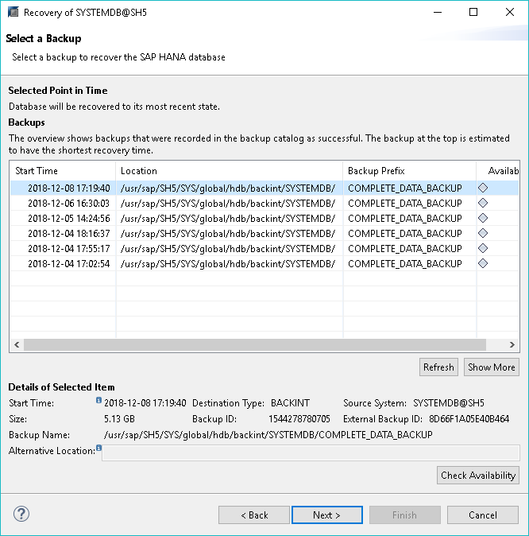Click the help question mark icon
The height and width of the screenshot is (536, 529).
tap(21, 515)
